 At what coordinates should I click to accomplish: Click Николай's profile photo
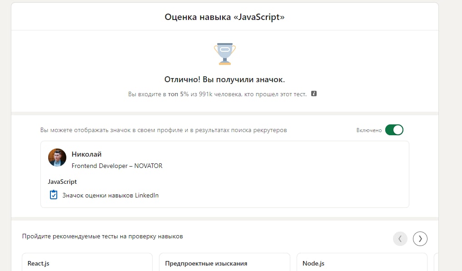pos(57,158)
